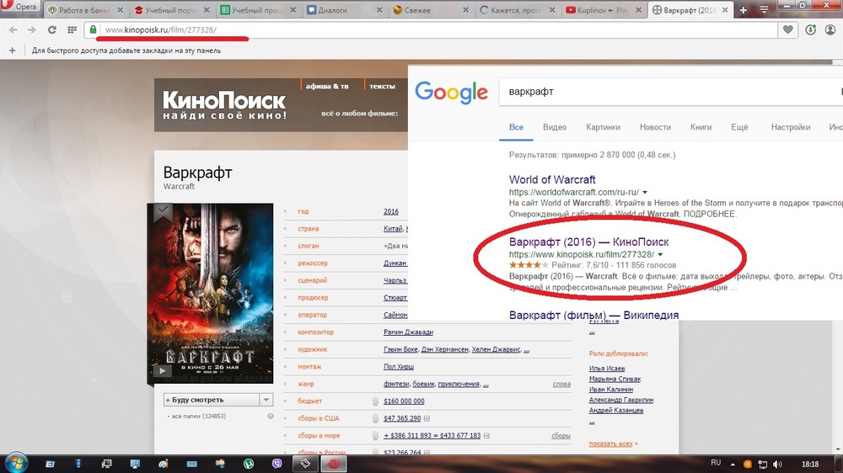Open the Viber icon in taskbar
843x473 pixels.
click(x=277, y=464)
